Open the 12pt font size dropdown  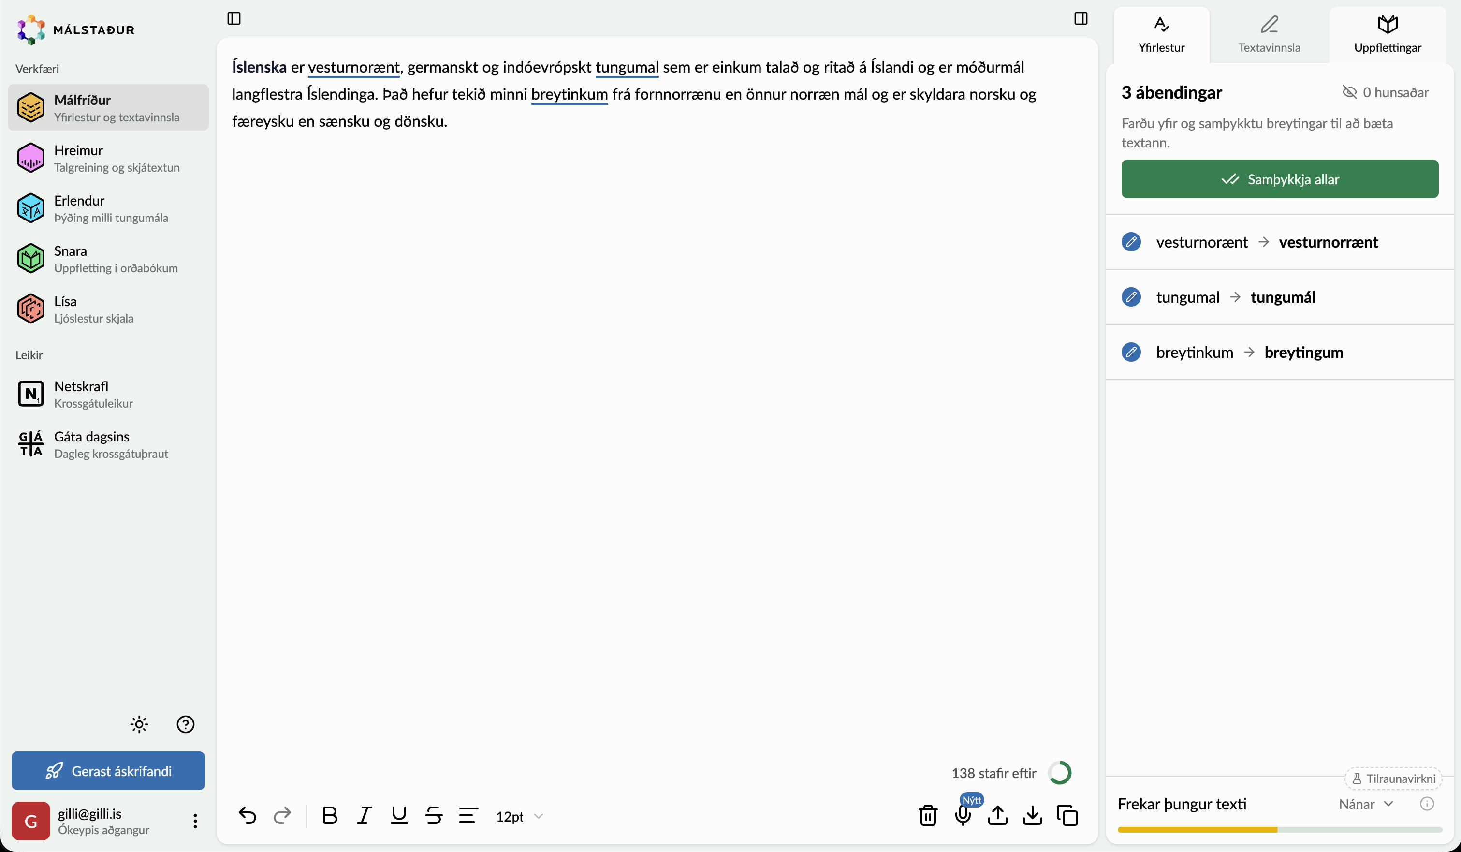point(519,817)
